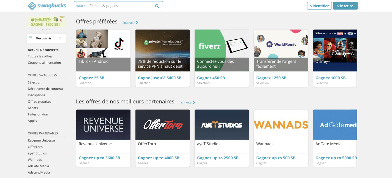The image size is (392, 178).
Task: Open Coupons alimentation link
Action: coord(44,63)
